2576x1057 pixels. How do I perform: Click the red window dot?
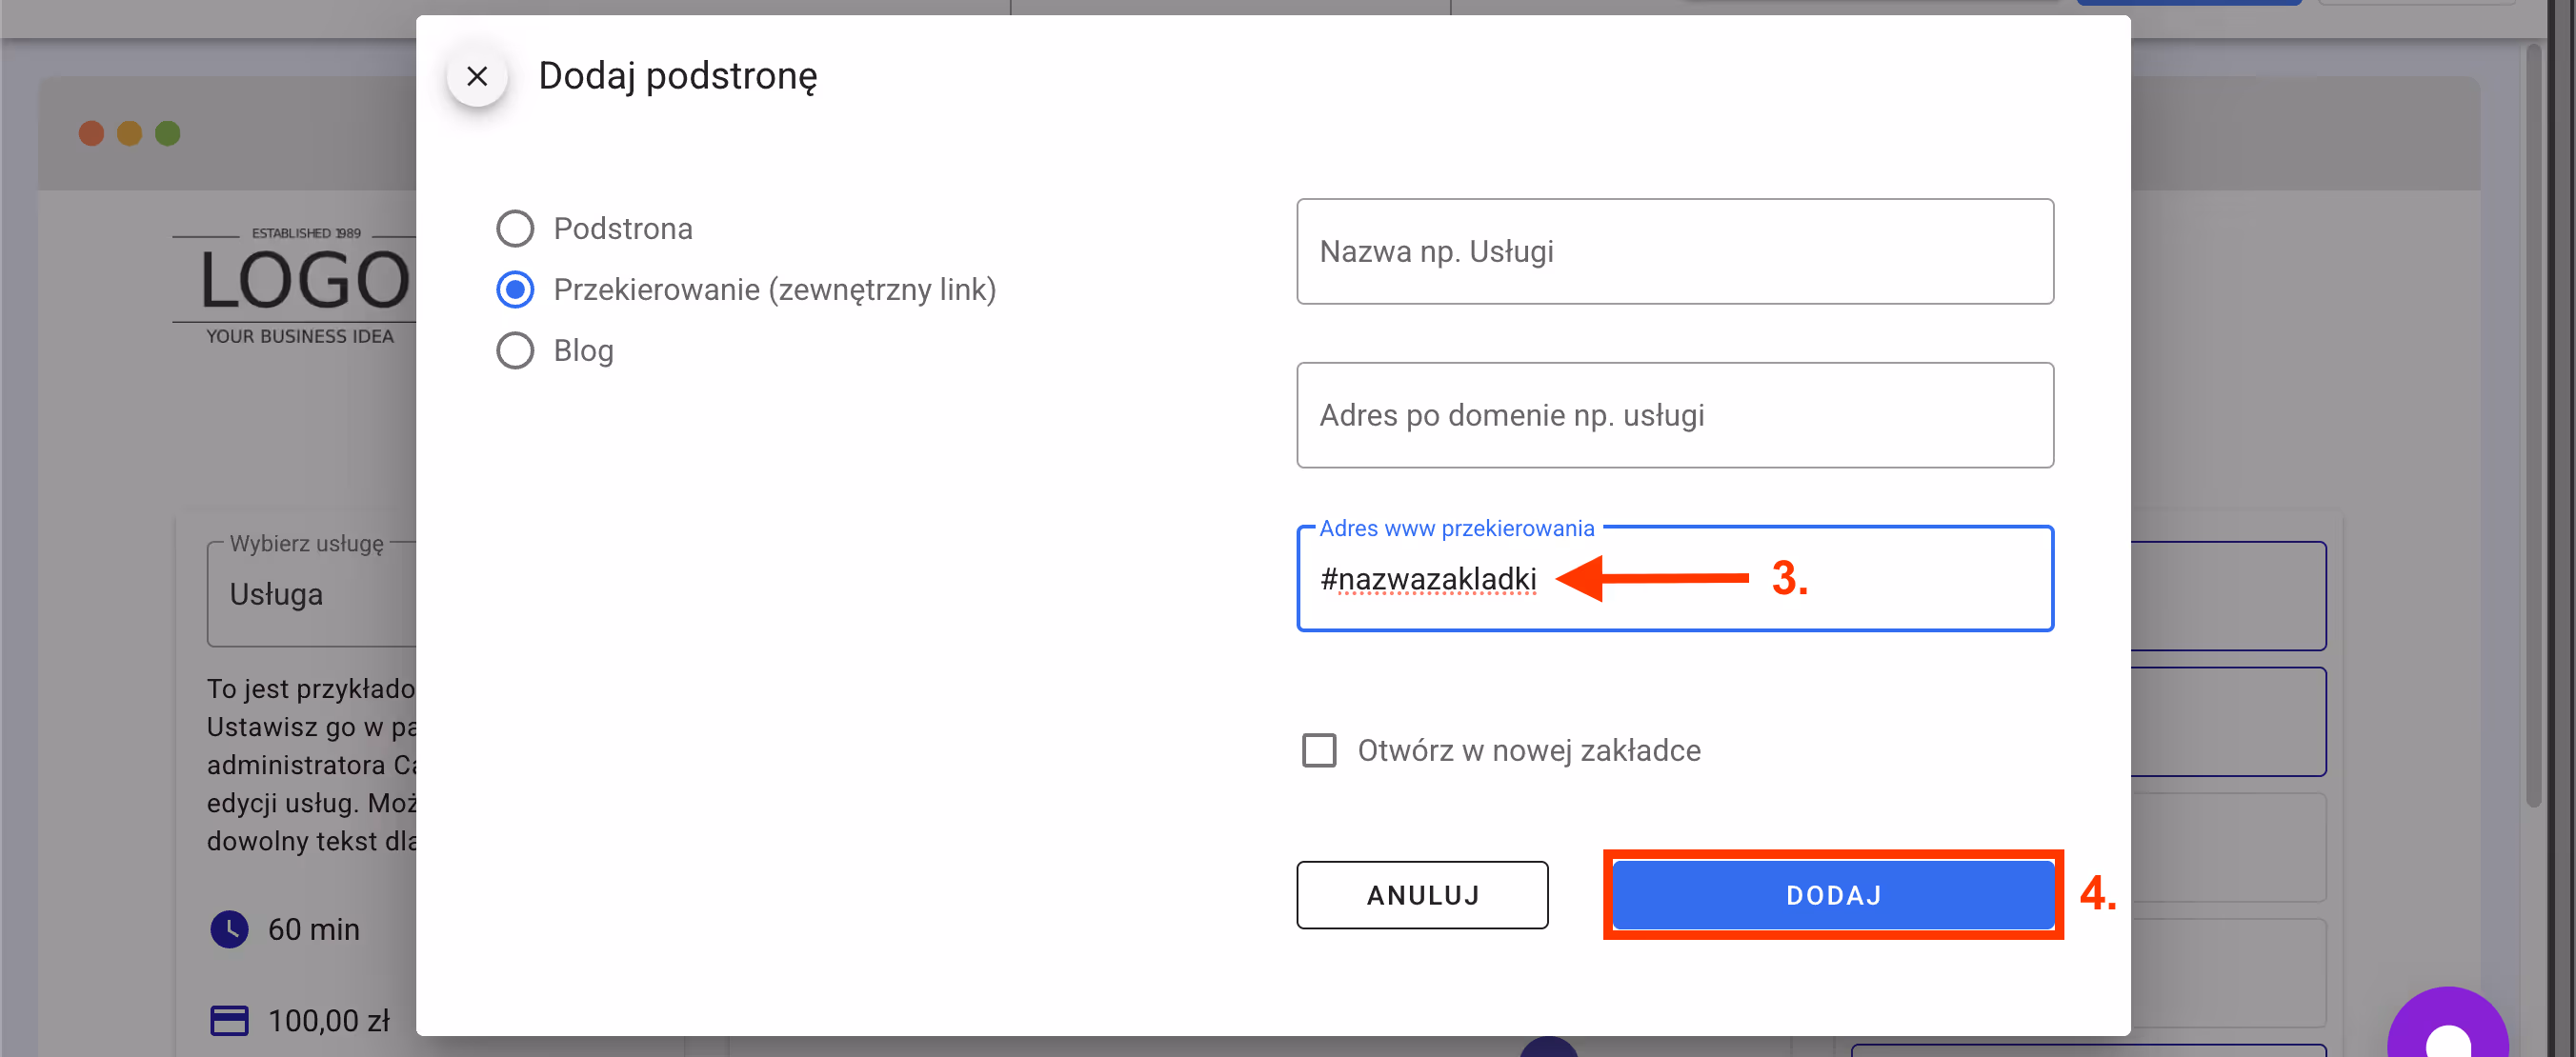pos(91,133)
